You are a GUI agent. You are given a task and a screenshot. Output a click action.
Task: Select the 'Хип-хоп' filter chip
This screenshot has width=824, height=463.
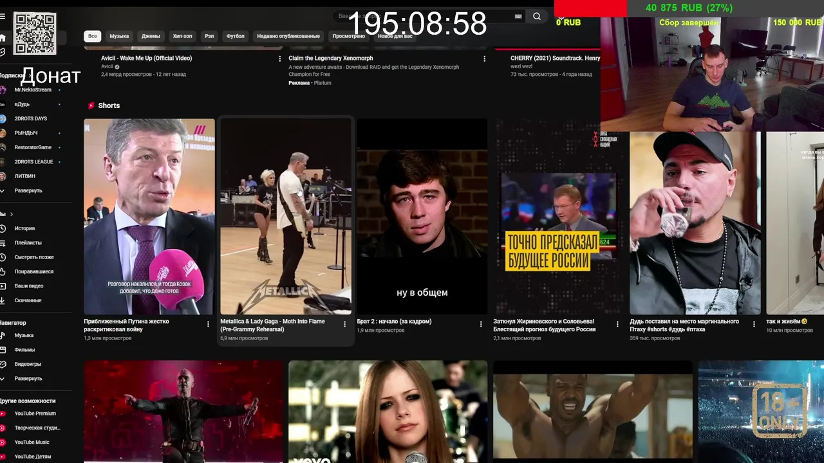pyautogui.click(x=182, y=36)
